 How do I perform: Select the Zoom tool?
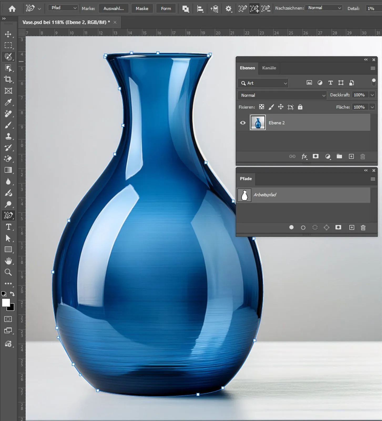(x=8, y=272)
